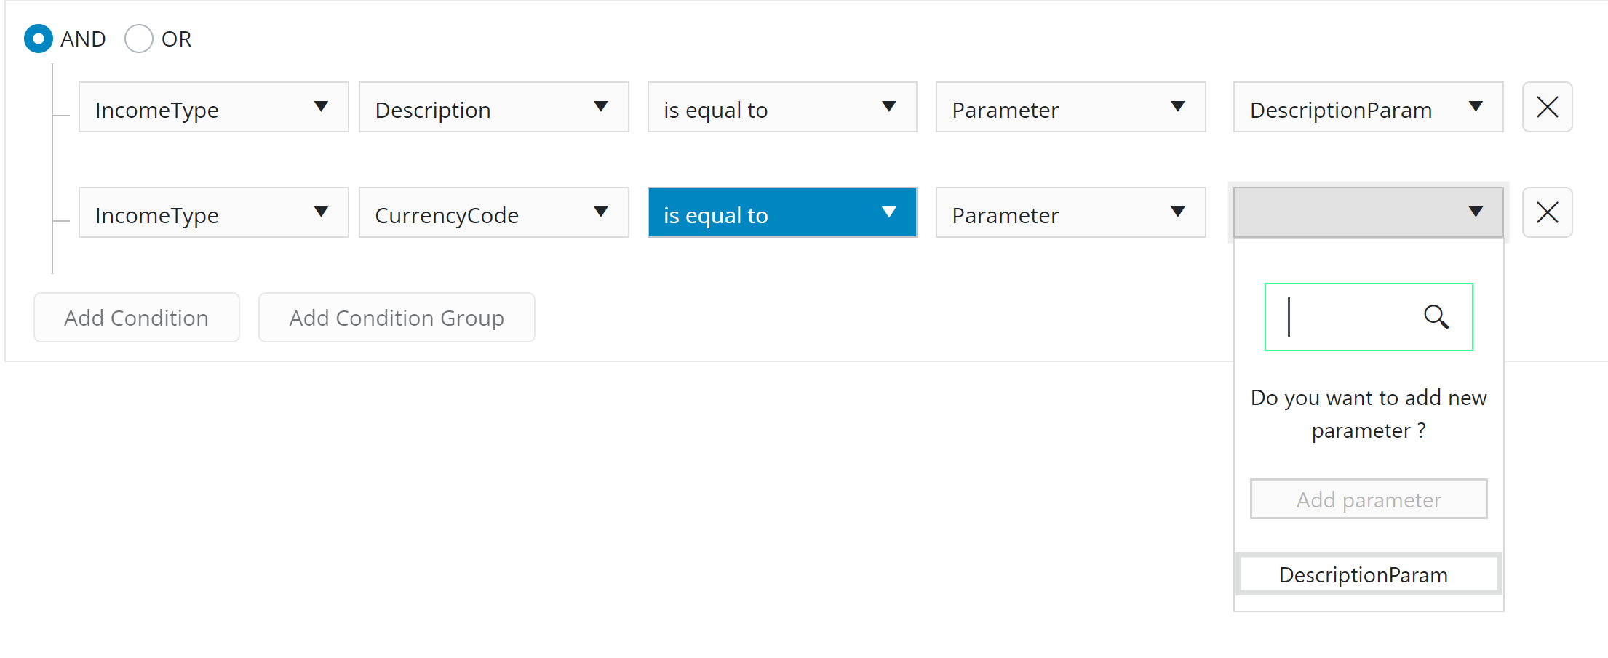Remove the first condition row with X
The width and height of the screenshot is (1608, 658).
1547,108
